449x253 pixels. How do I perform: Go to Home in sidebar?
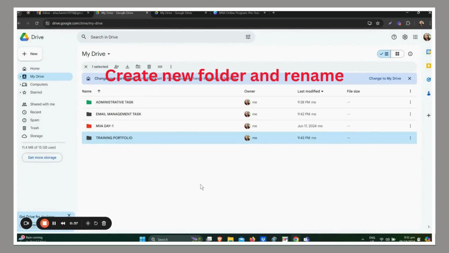coord(35,69)
